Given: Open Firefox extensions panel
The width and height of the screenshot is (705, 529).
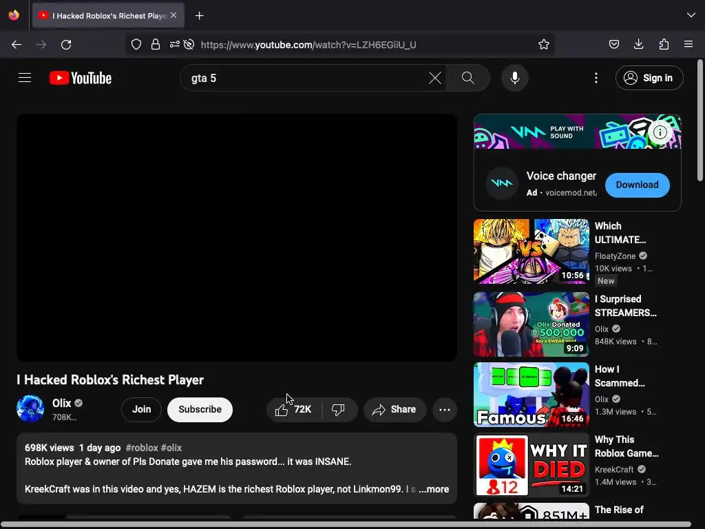Looking at the screenshot, I should 664,44.
